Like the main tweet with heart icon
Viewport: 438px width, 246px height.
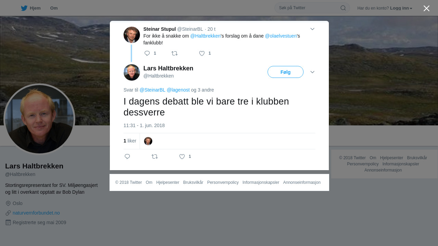point(182,156)
